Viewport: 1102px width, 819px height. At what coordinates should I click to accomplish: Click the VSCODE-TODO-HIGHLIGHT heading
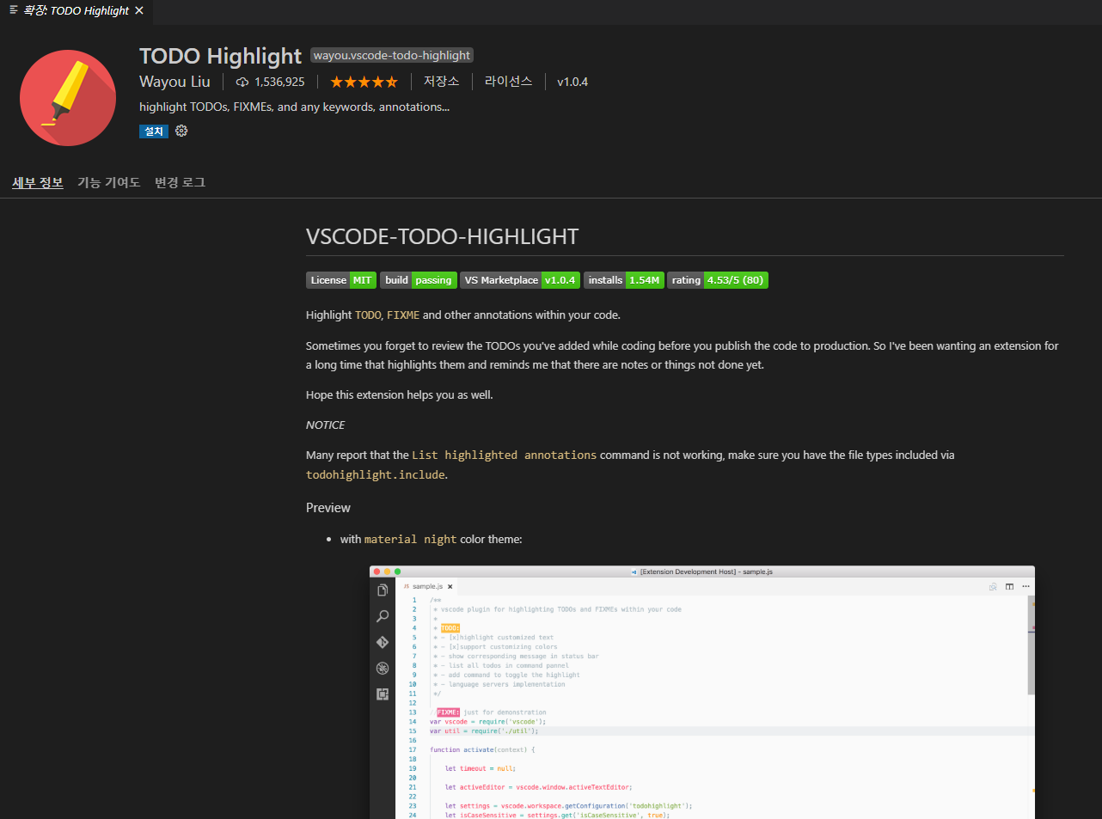(x=442, y=236)
